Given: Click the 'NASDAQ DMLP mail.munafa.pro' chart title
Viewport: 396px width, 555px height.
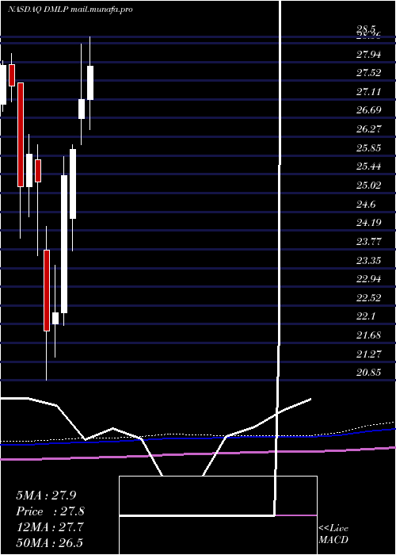Looking at the screenshot, I should 70,10.
